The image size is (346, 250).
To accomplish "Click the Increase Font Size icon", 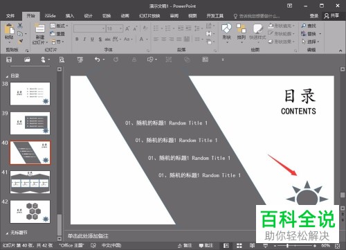I will [127, 28].
